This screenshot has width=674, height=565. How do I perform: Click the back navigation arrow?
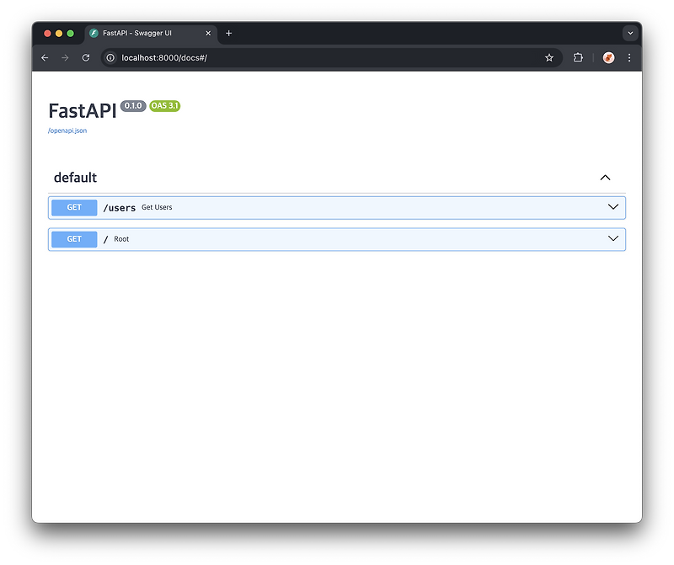tap(45, 58)
